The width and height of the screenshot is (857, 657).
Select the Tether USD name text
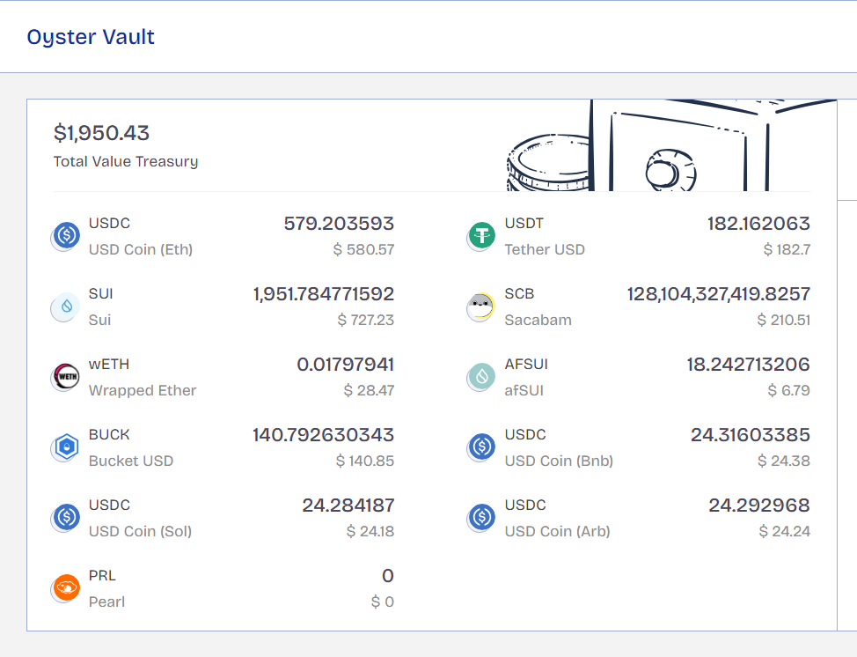tap(545, 249)
